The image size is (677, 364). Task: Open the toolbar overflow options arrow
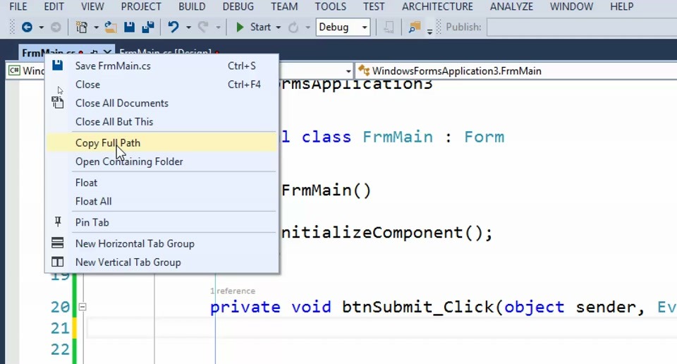pos(429,30)
